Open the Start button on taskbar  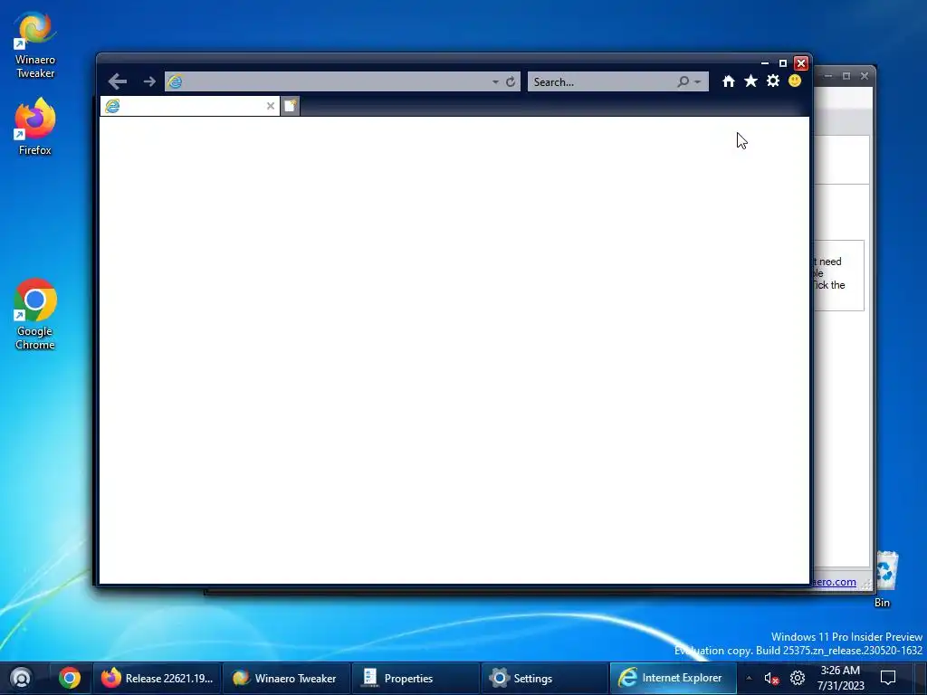click(x=22, y=678)
